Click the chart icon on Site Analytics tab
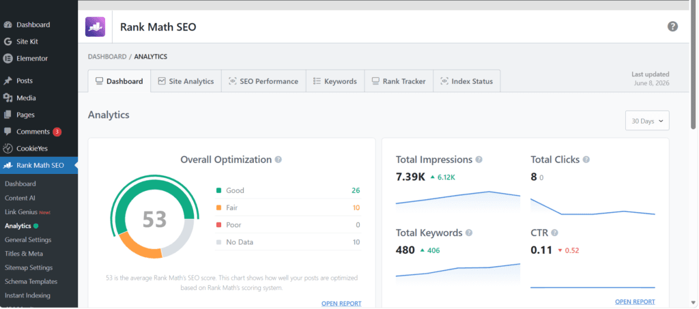 [161, 81]
